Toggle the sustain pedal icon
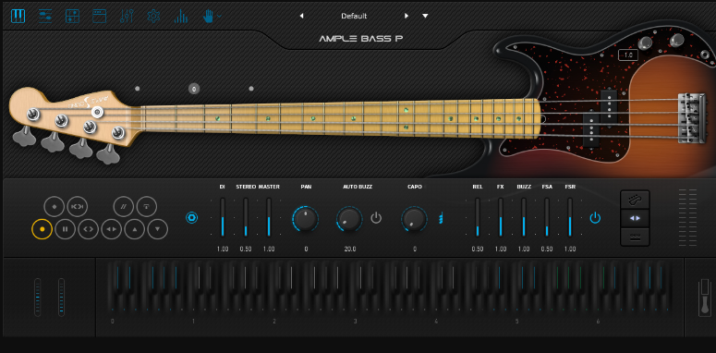Screen dimensions: 716x353 point(705,298)
